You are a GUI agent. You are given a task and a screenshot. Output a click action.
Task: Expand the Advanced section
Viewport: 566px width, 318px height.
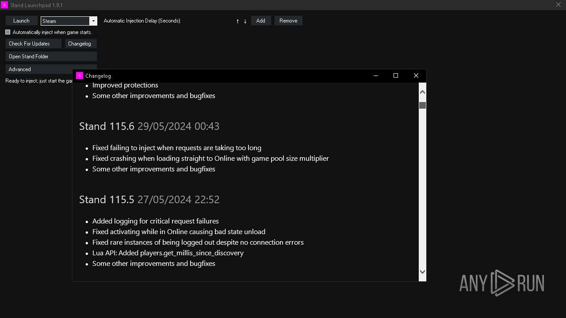(39, 69)
